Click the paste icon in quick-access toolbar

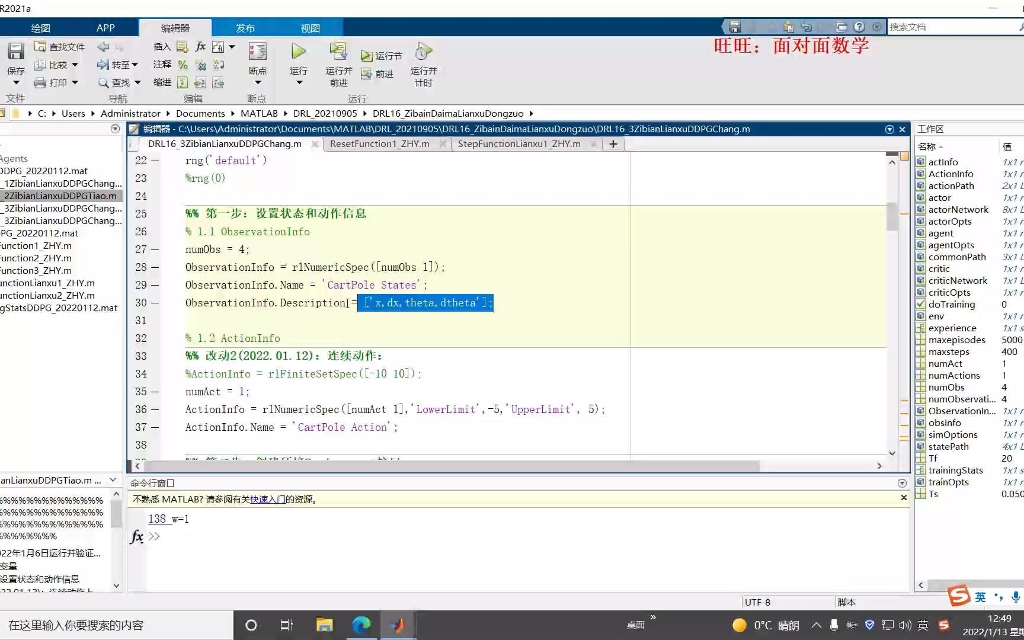[788, 27]
